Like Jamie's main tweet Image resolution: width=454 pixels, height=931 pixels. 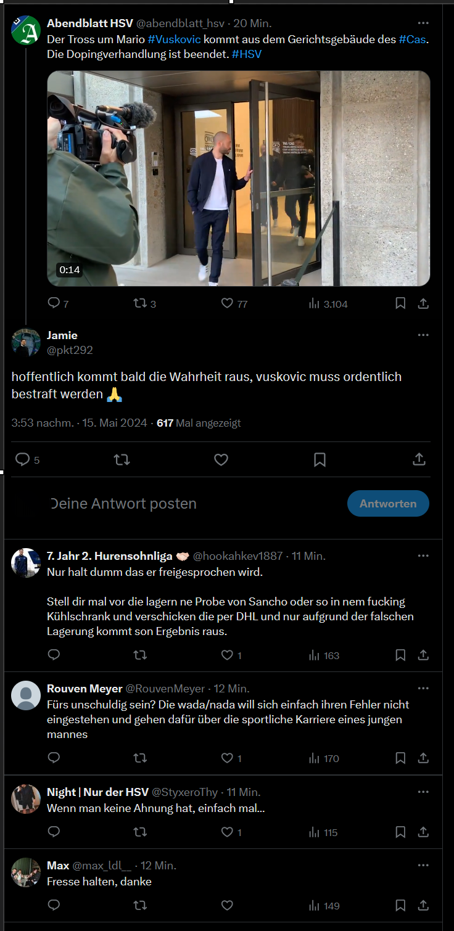click(x=221, y=459)
